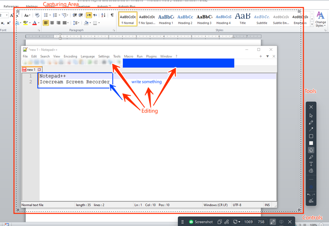Select the outlined rectangle tool
329x226 pixels.
(311, 136)
